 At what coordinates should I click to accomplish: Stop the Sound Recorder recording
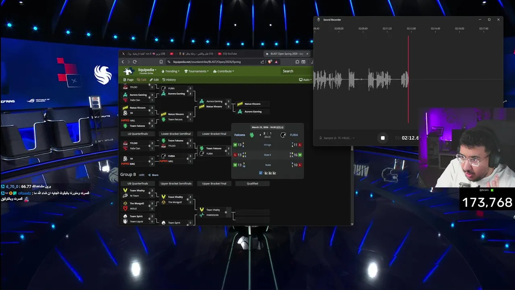pyautogui.click(x=383, y=138)
